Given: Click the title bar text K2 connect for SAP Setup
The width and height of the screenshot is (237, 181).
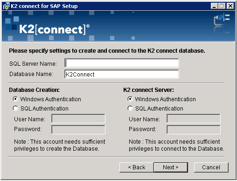Looking at the screenshot, I should 44,6.
